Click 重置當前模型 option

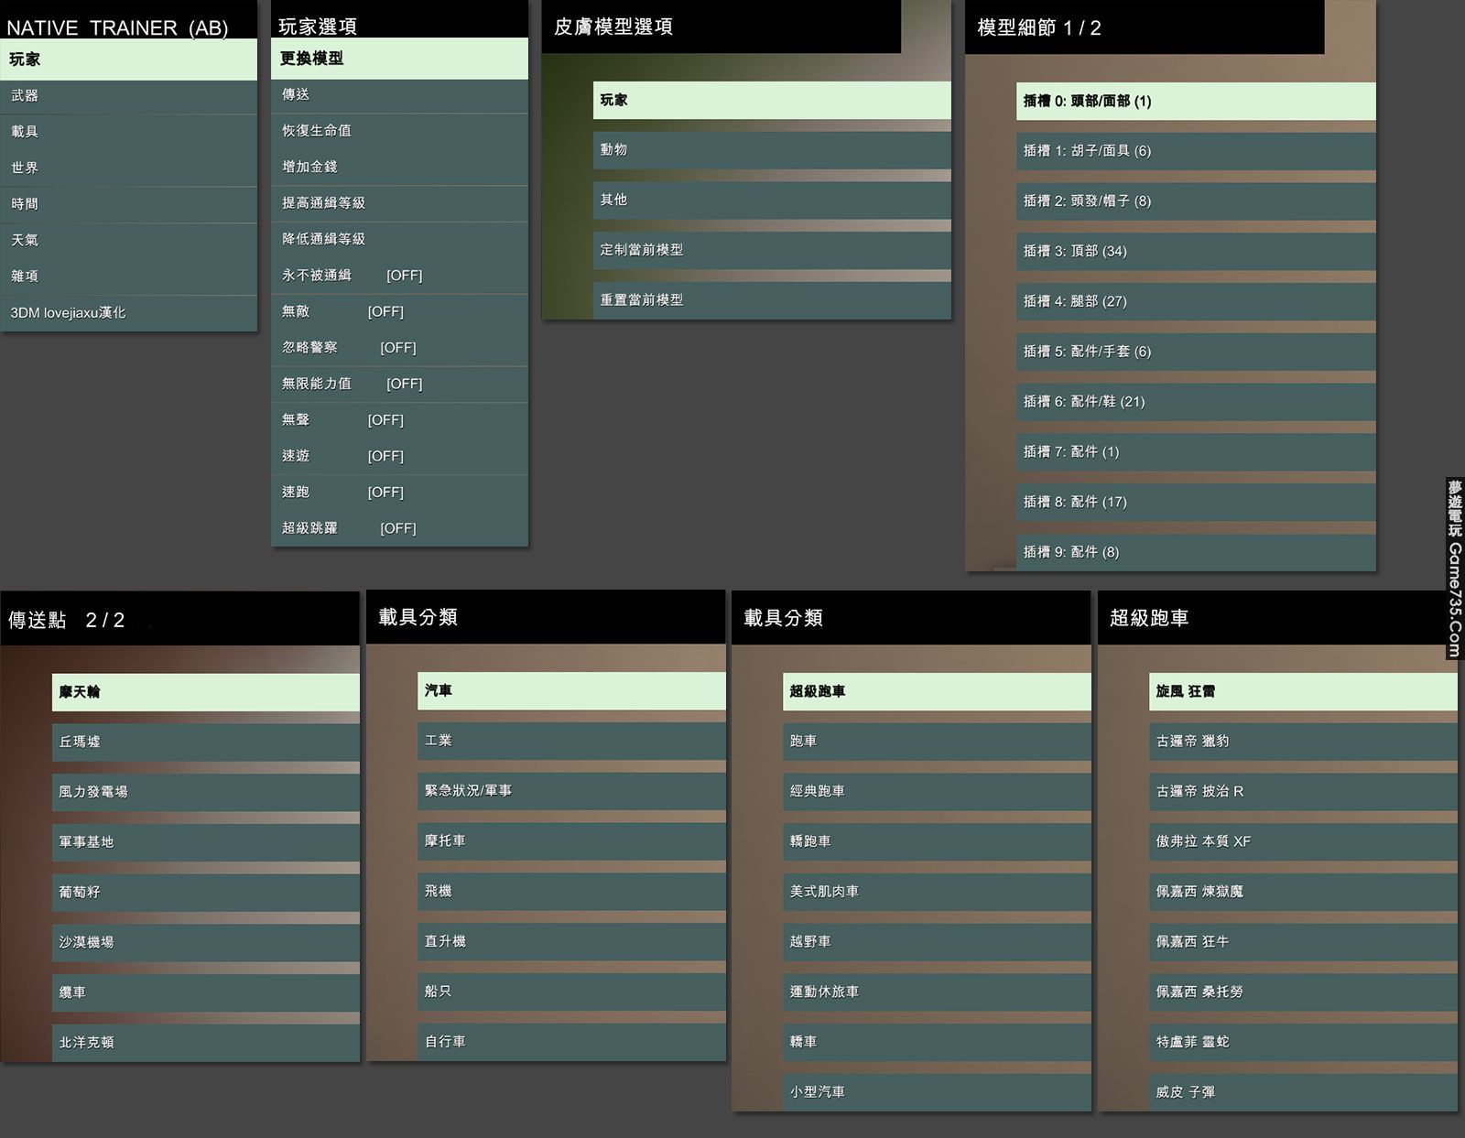tap(771, 300)
